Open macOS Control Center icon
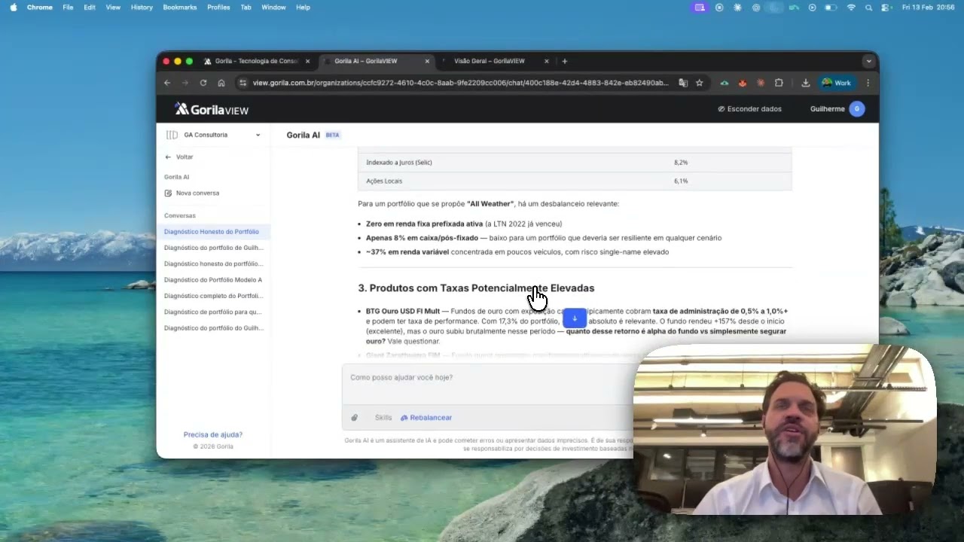 886,8
